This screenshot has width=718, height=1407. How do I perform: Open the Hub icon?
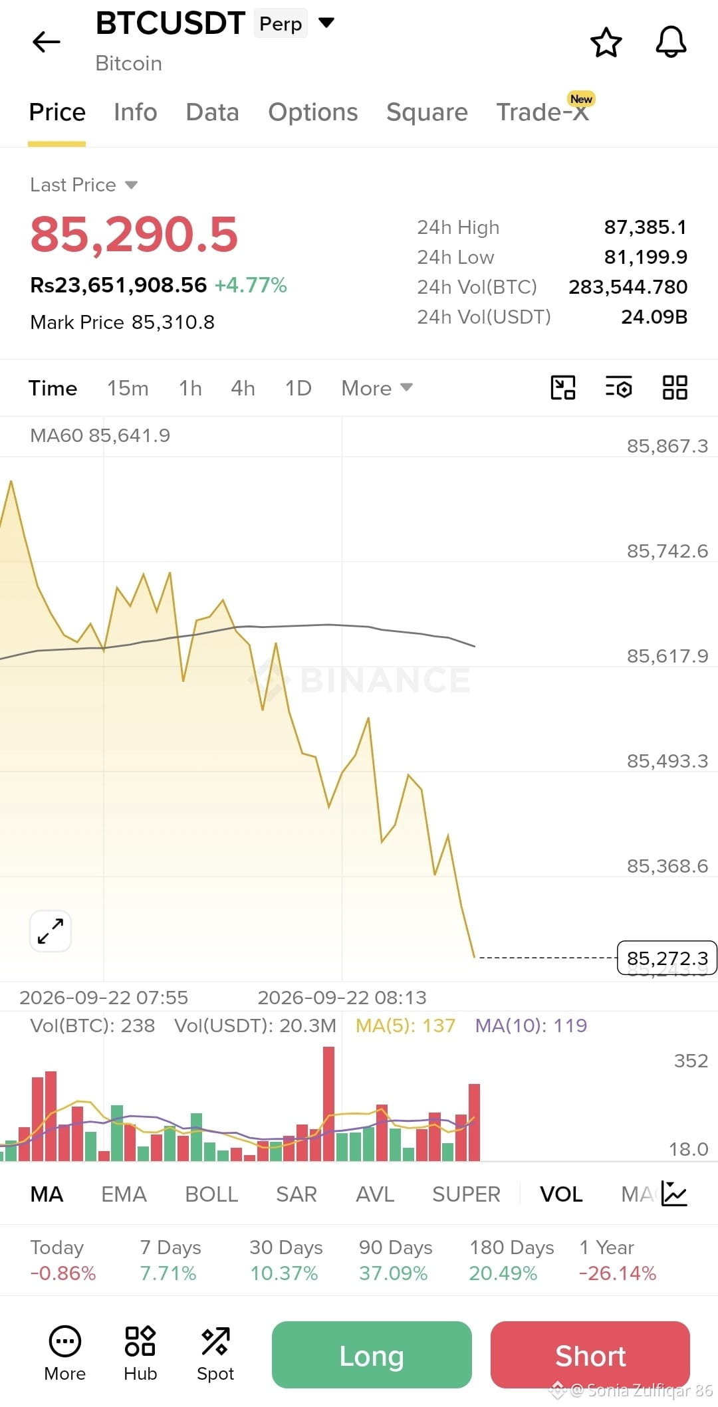[140, 1354]
